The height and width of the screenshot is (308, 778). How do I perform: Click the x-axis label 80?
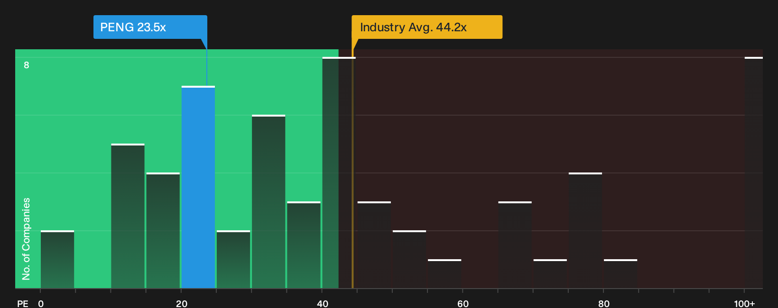point(604,303)
